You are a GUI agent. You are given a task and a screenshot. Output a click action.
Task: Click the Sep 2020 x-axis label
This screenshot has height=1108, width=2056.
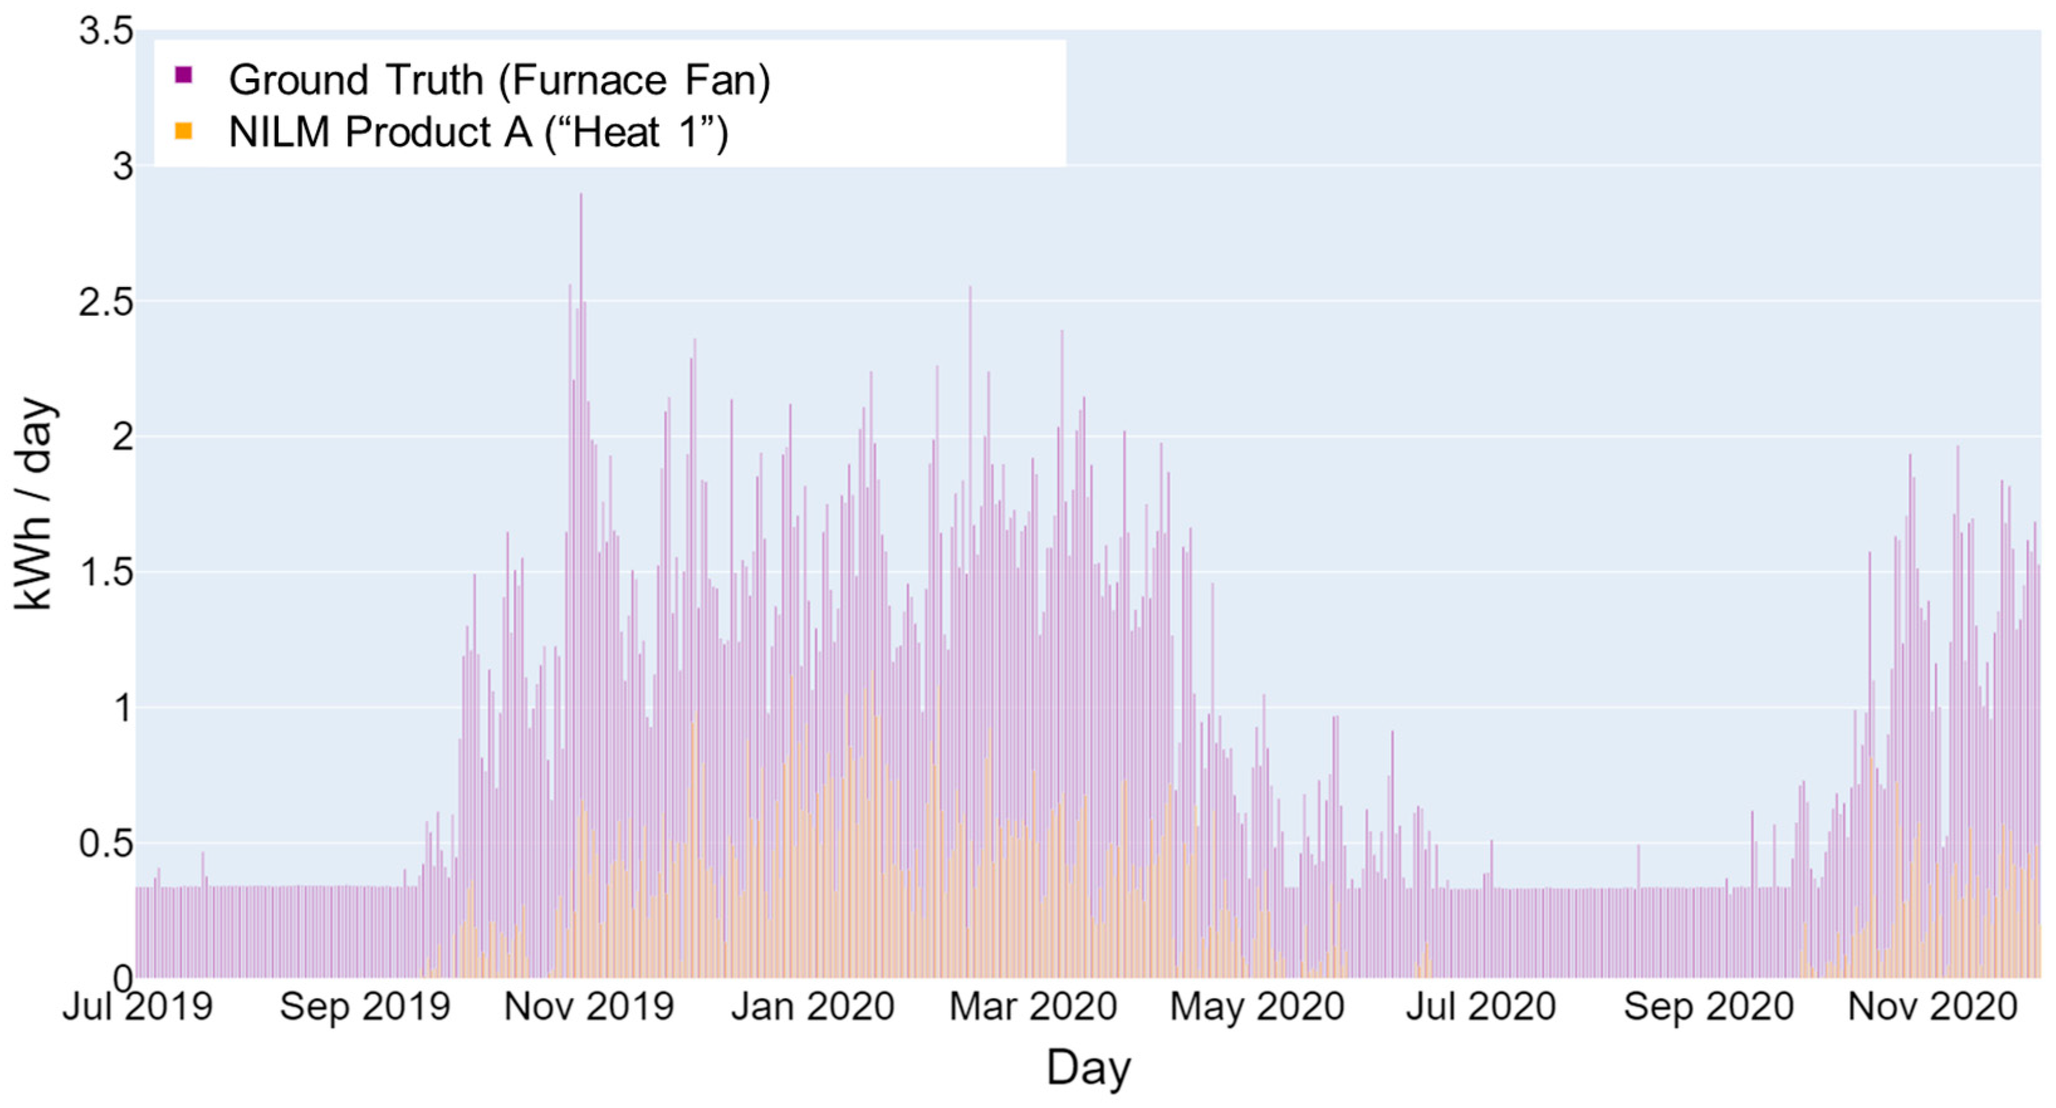[x=1708, y=1007]
